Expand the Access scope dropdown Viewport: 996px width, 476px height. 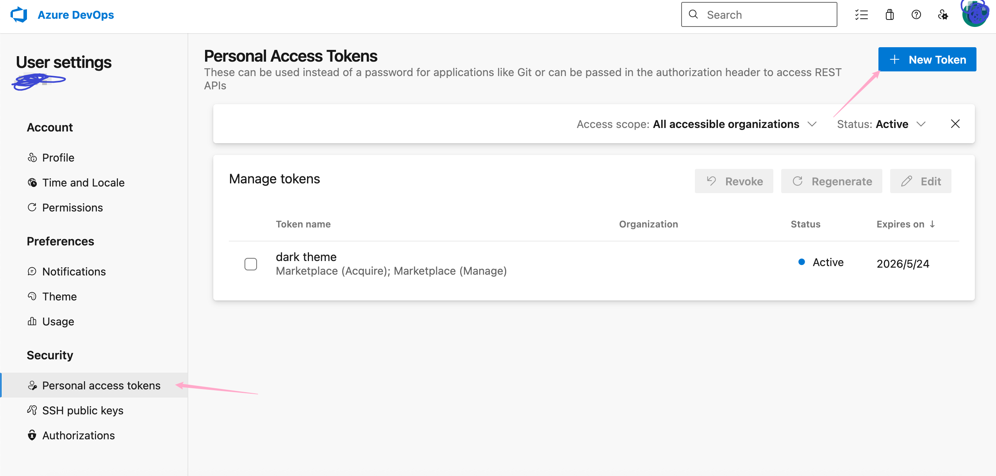(812, 124)
